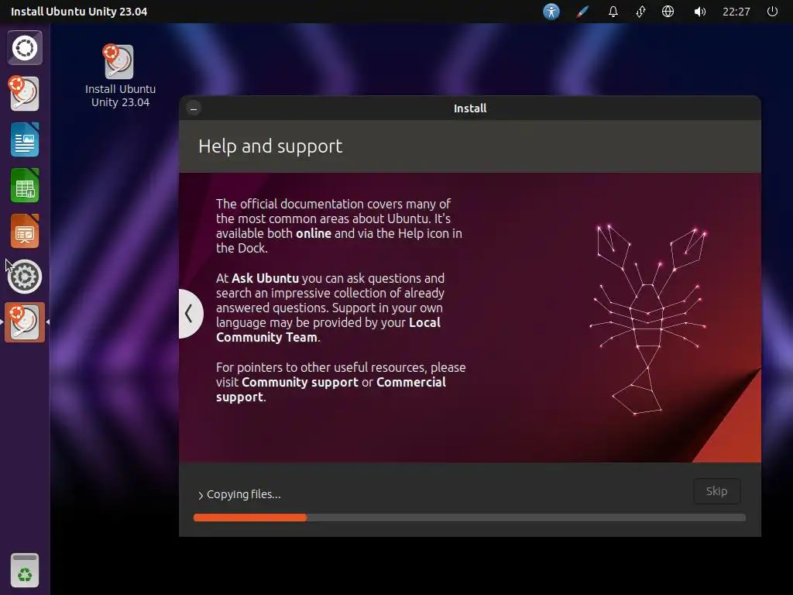This screenshot has width=793, height=595.
Task: Open the network connections indicator
Action: 640,12
